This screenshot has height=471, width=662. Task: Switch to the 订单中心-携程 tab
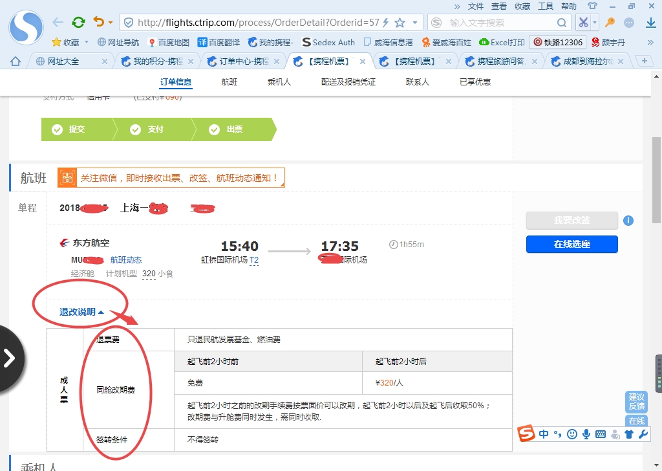(244, 61)
